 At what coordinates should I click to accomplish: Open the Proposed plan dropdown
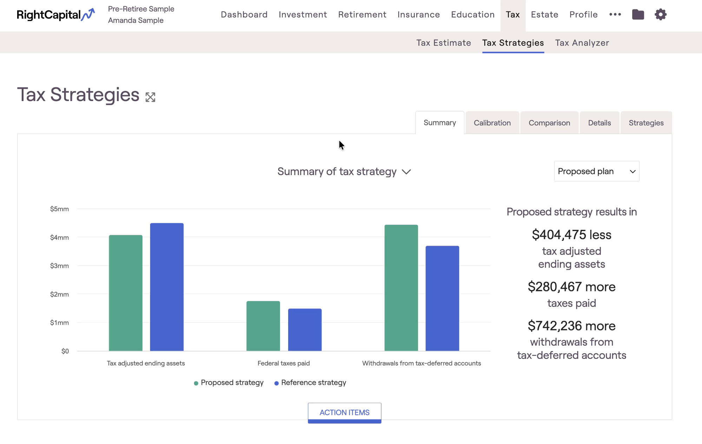coord(596,171)
